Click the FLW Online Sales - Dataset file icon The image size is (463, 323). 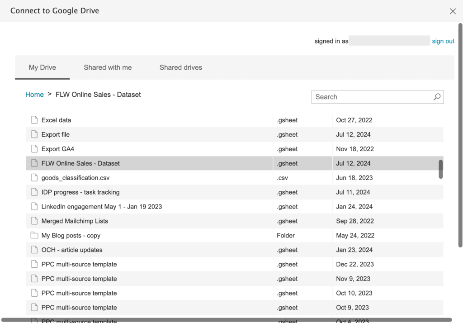coord(34,163)
